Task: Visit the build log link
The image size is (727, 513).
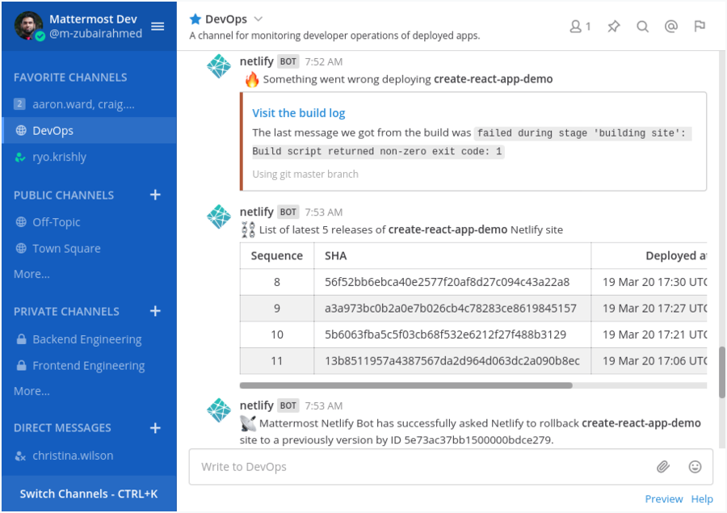Action: coord(299,113)
